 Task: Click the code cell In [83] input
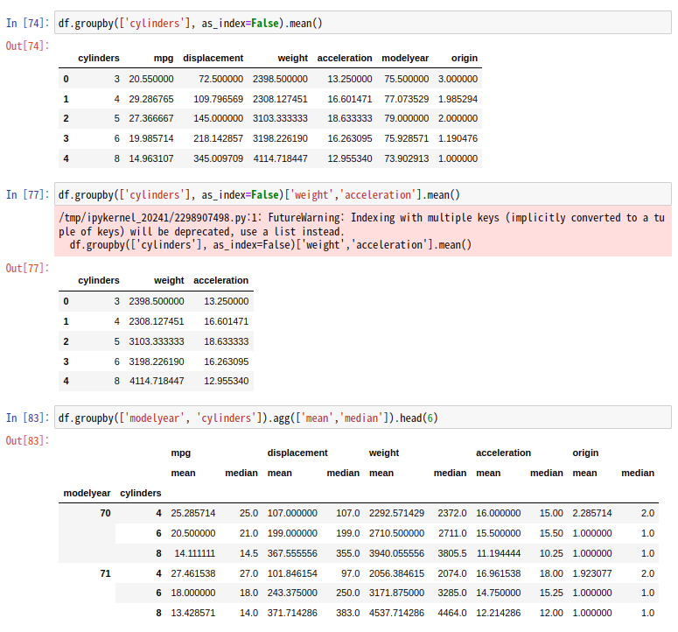pyautogui.click(x=363, y=418)
